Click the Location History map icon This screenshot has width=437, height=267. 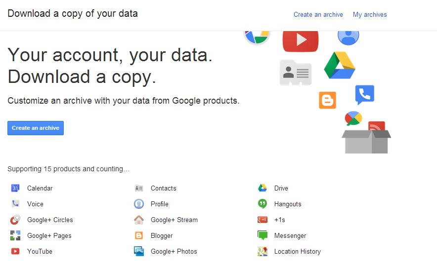click(262, 251)
